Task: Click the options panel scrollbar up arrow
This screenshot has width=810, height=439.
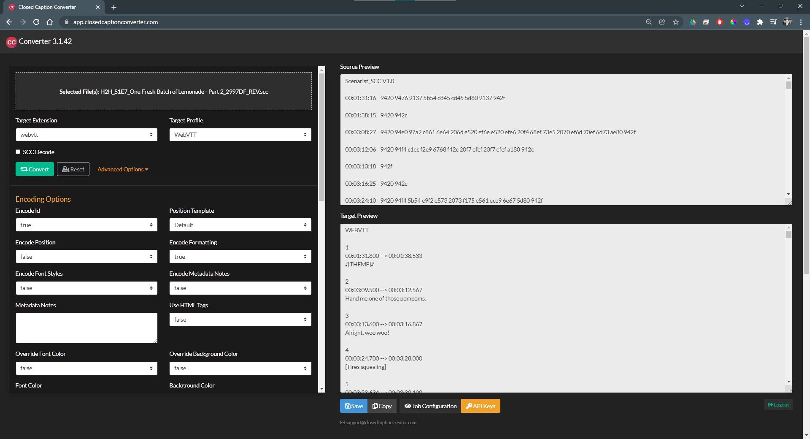Action: pos(322,70)
